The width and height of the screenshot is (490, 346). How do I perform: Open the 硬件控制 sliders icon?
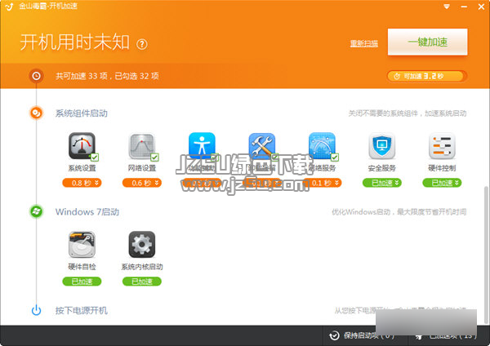[442, 146]
